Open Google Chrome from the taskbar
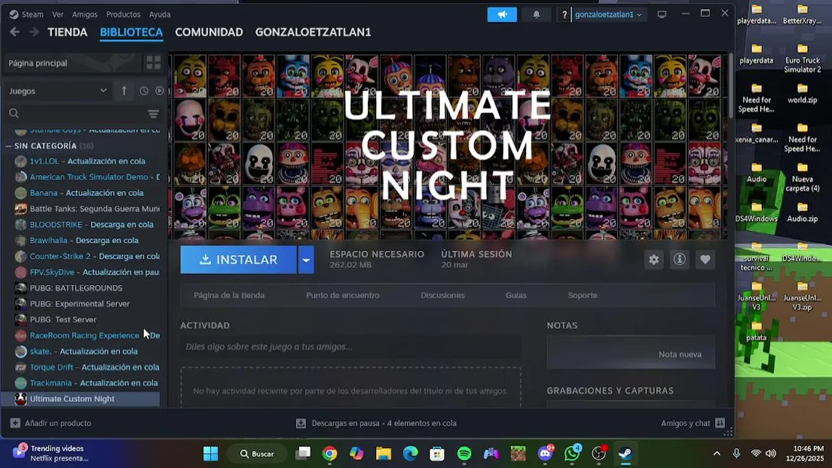Viewport: 832px width, 468px height. pos(330,454)
